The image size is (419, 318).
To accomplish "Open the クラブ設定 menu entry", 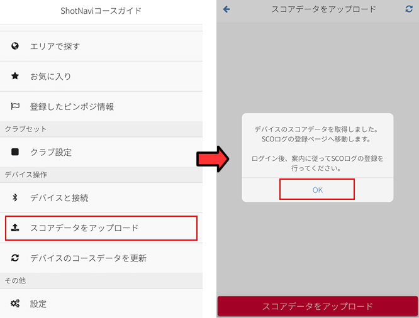I will (x=50, y=152).
